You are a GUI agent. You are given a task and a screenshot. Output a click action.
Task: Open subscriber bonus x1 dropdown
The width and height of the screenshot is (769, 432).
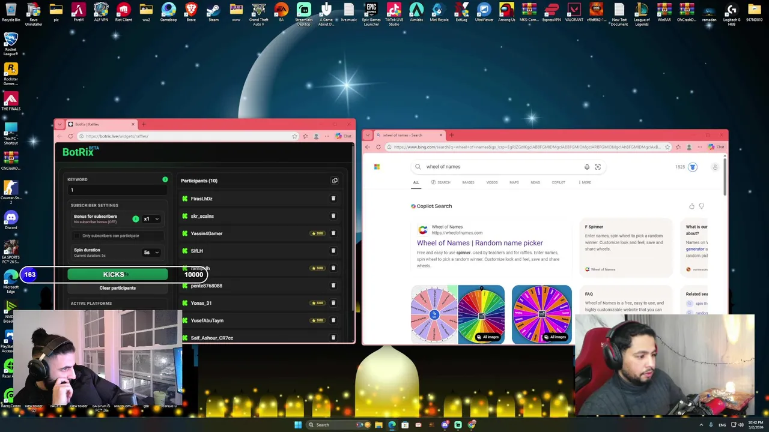[x=151, y=219]
